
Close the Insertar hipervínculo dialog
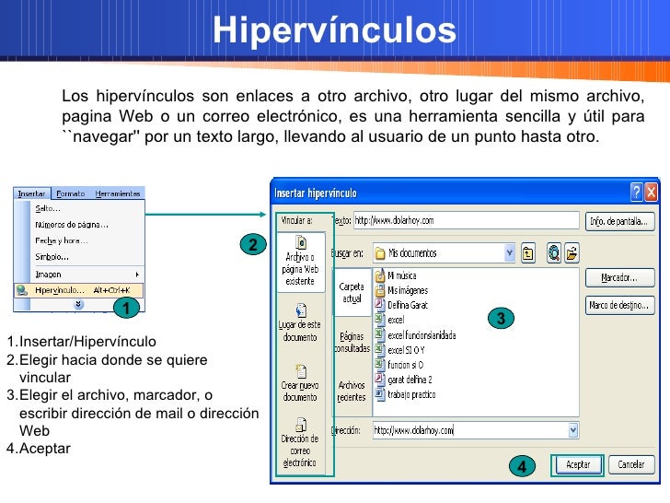(651, 193)
